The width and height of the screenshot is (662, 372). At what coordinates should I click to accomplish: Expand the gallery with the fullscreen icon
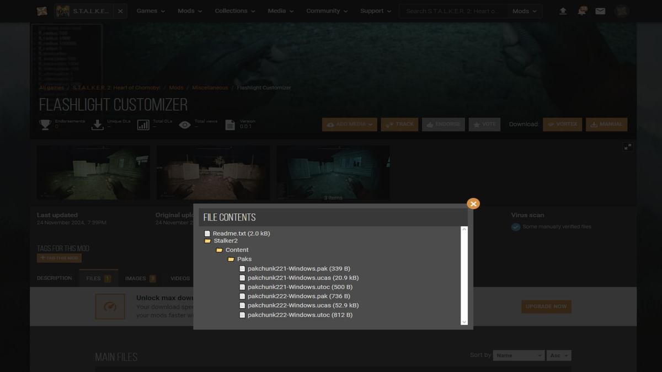[628, 147]
